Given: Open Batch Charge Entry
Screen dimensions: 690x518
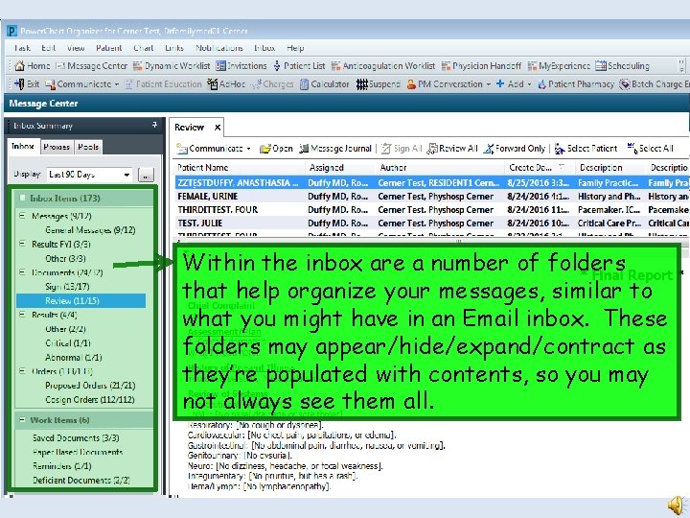Looking at the screenshot, I should [655, 84].
